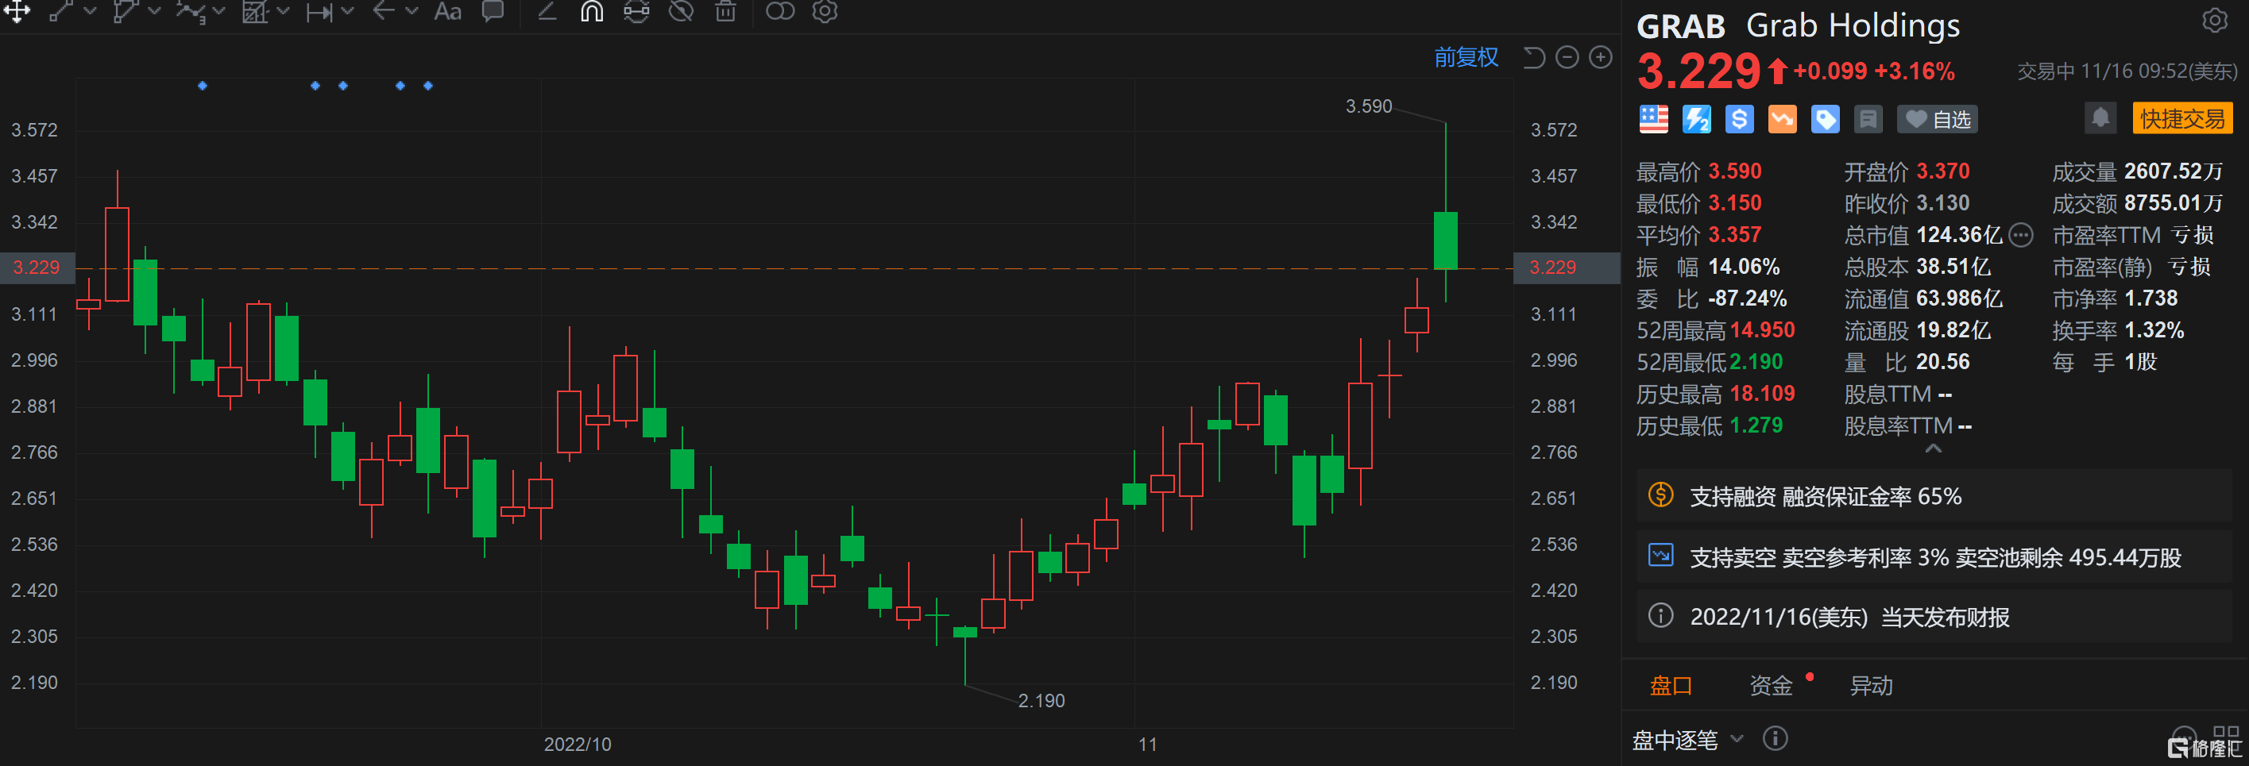Click the 2.190 low price label
This screenshot has height=766, width=2249.
pyautogui.click(x=1041, y=701)
